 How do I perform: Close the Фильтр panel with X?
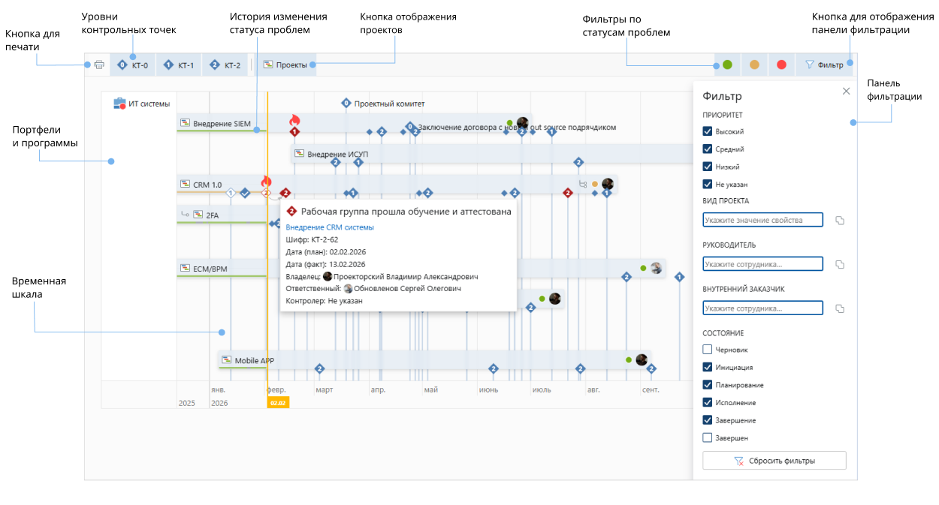(846, 91)
